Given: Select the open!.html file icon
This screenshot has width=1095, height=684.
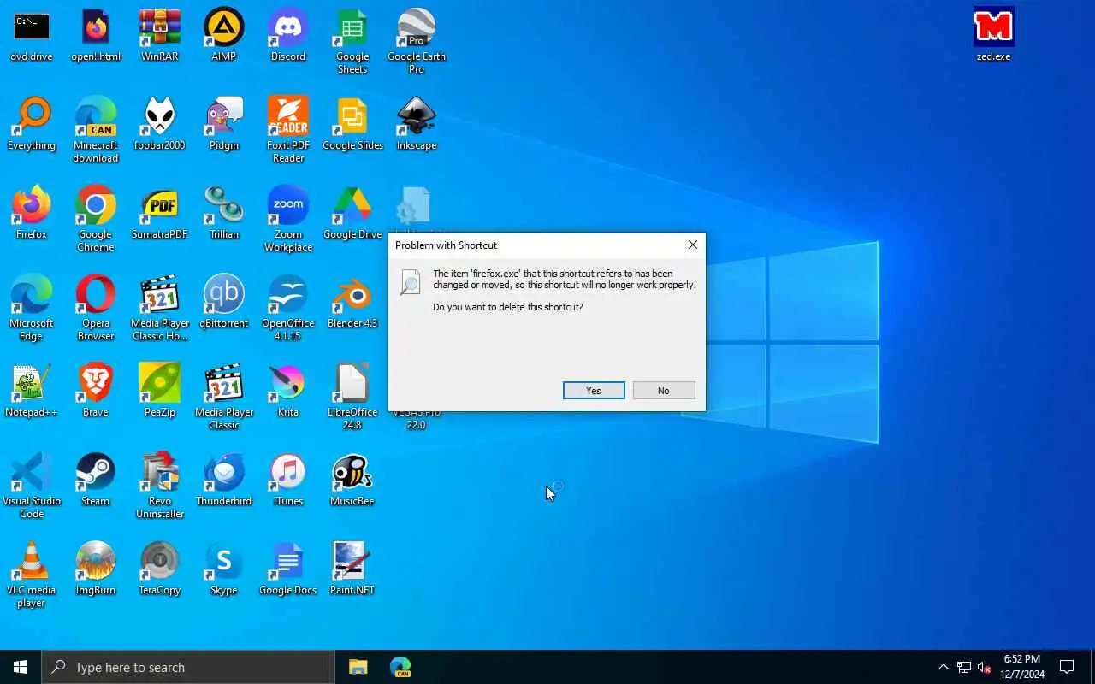Looking at the screenshot, I should click(x=96, y=36).
